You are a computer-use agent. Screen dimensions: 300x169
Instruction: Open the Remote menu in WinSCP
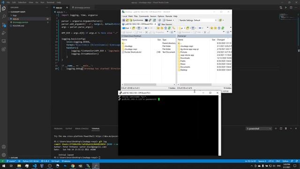[169, 16]
